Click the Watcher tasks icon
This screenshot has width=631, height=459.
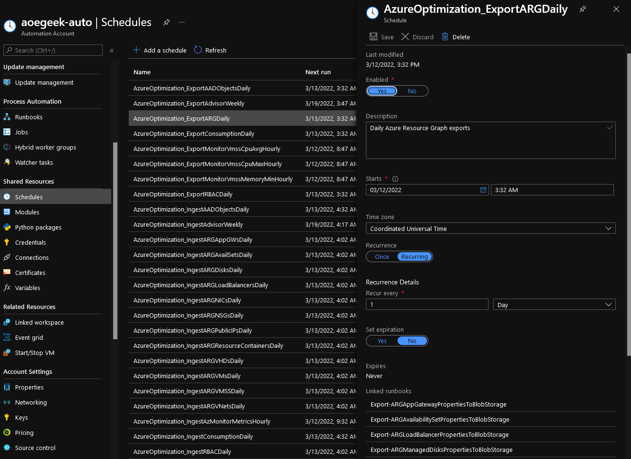click(x=7, y=162)
